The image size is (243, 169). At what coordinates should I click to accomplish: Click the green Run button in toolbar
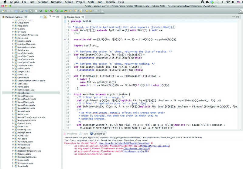[x=46, y=11]
